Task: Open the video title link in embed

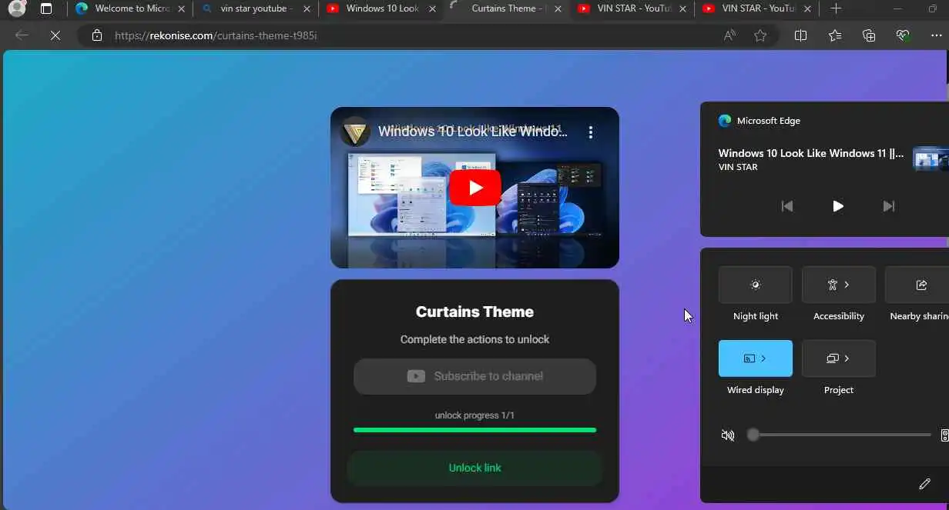Action: click(x=473, y=132)
